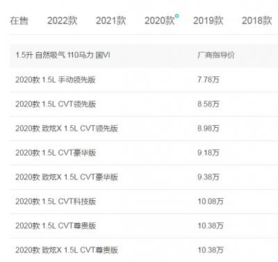
Task: Open the 2022款 tab
Action: [x=63, y=21]
